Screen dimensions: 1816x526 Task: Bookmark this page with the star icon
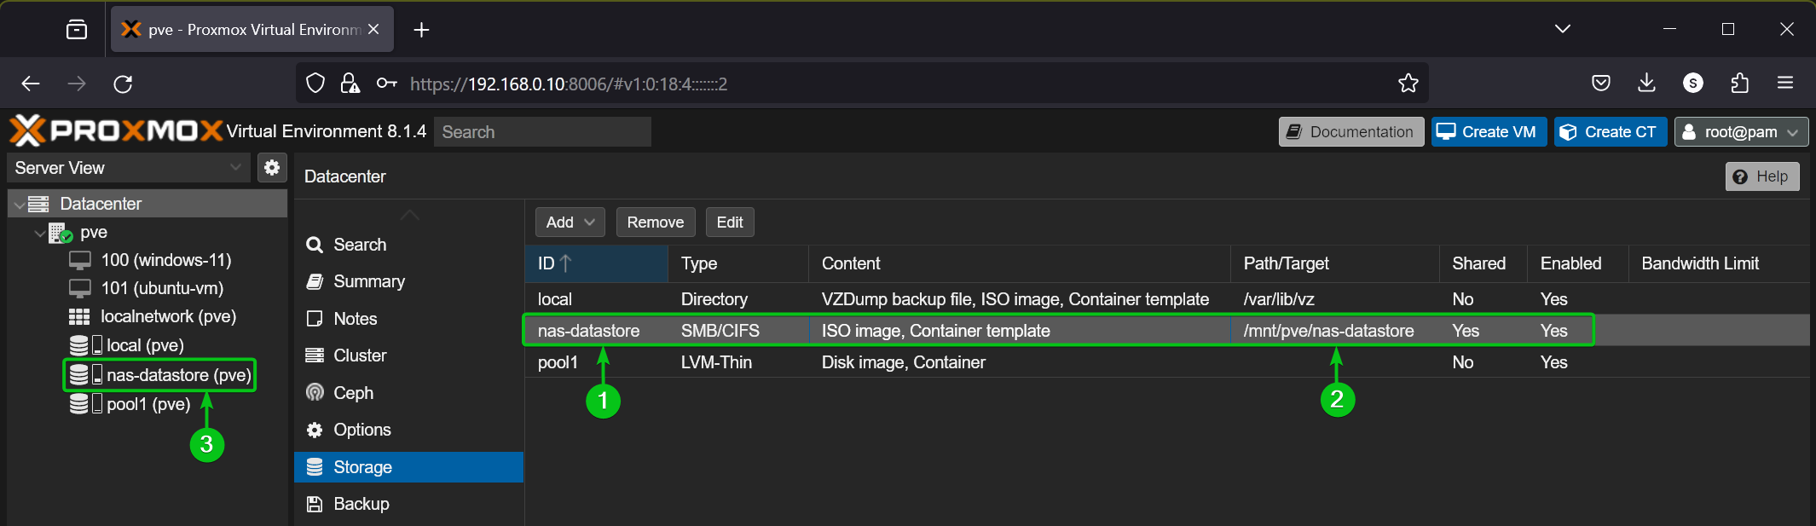pyautogui.click(x=1408, y=84)
